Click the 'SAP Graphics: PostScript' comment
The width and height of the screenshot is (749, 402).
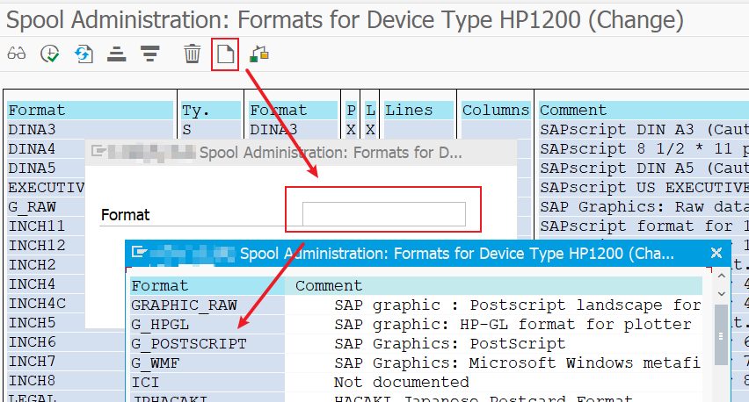click(449, 344)
